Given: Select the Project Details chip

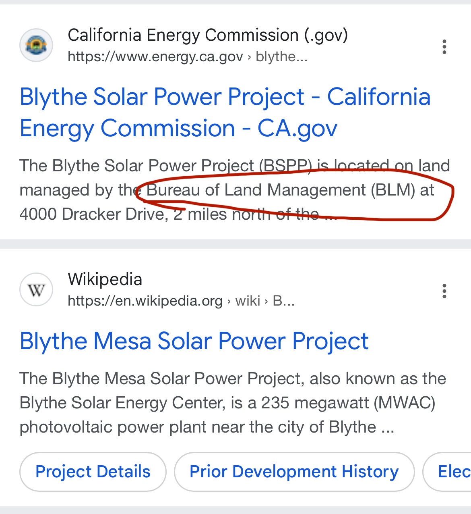Looking at the screenshot, I should pos(93,472).
